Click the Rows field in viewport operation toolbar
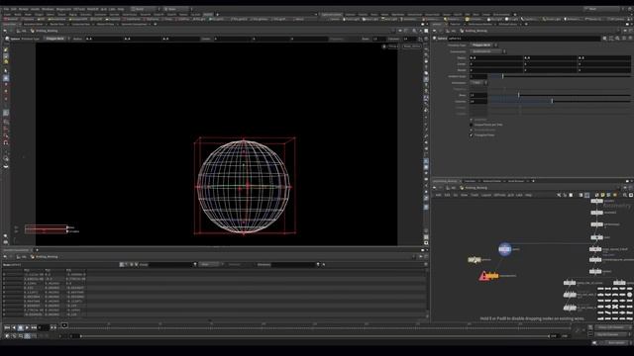The width and height of the screenshot is (634, 356). pos(378,39)
